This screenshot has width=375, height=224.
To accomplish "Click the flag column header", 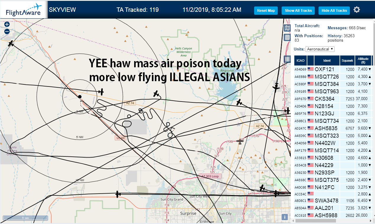I will coord(311,61).
